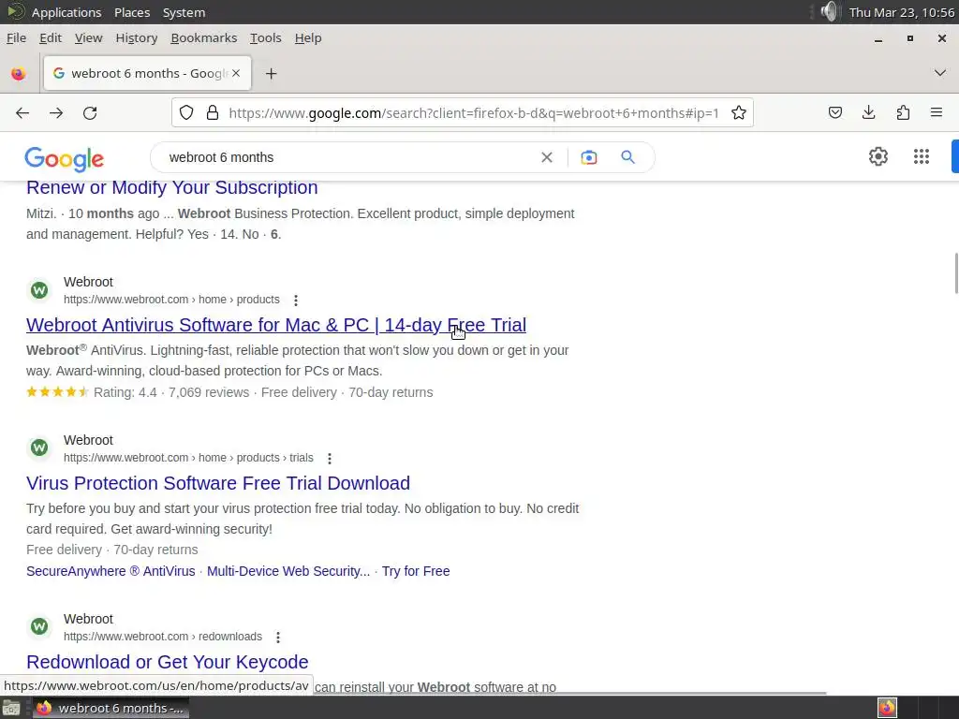
Task: Open Renew or Modify Your Subscription link
Action: [x=172, y=187]
